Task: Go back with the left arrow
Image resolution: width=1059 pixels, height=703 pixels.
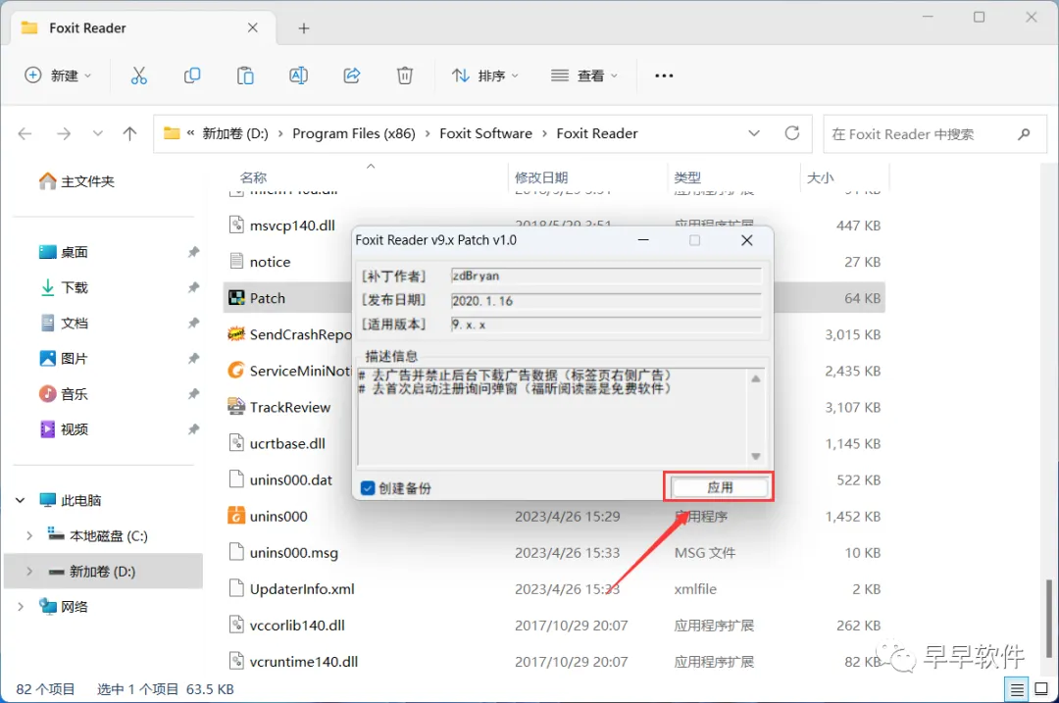Action: coord(25,133)
